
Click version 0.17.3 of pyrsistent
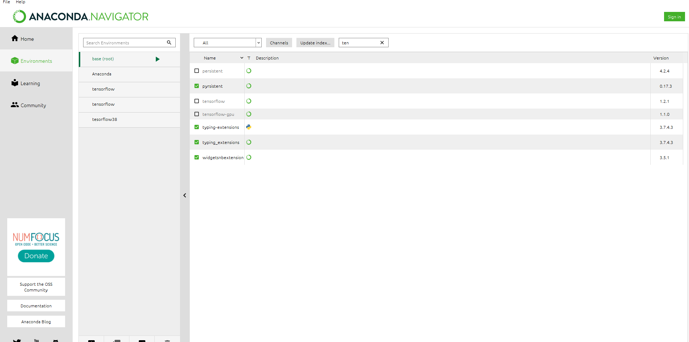pos(666,86)
